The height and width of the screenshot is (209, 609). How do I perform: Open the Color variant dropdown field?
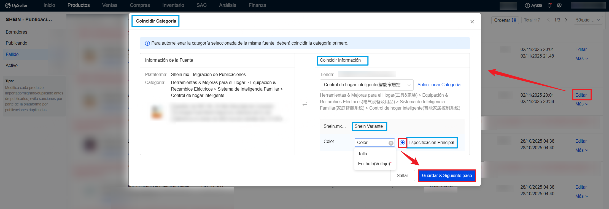374,143
